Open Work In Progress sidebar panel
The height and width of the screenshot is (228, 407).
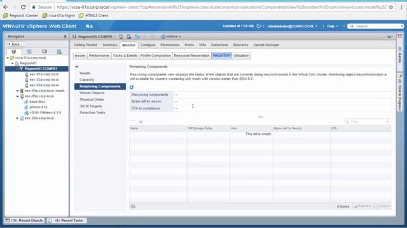pos(400,92)
